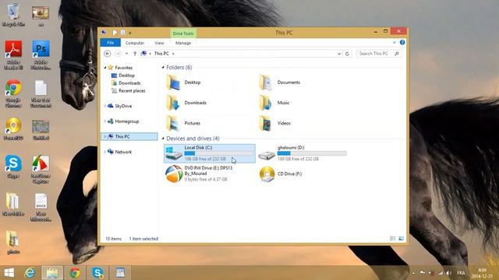Select SkyDrive in navigation pane
The height and width of the screenshot is (280, 499).
click(123, 106)
